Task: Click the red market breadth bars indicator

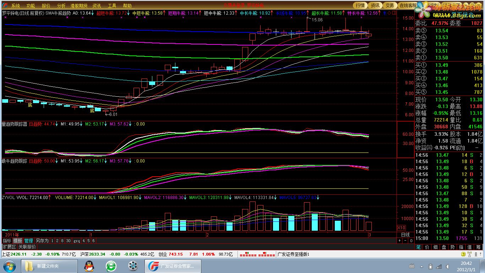Action: [x=257, y=255]
